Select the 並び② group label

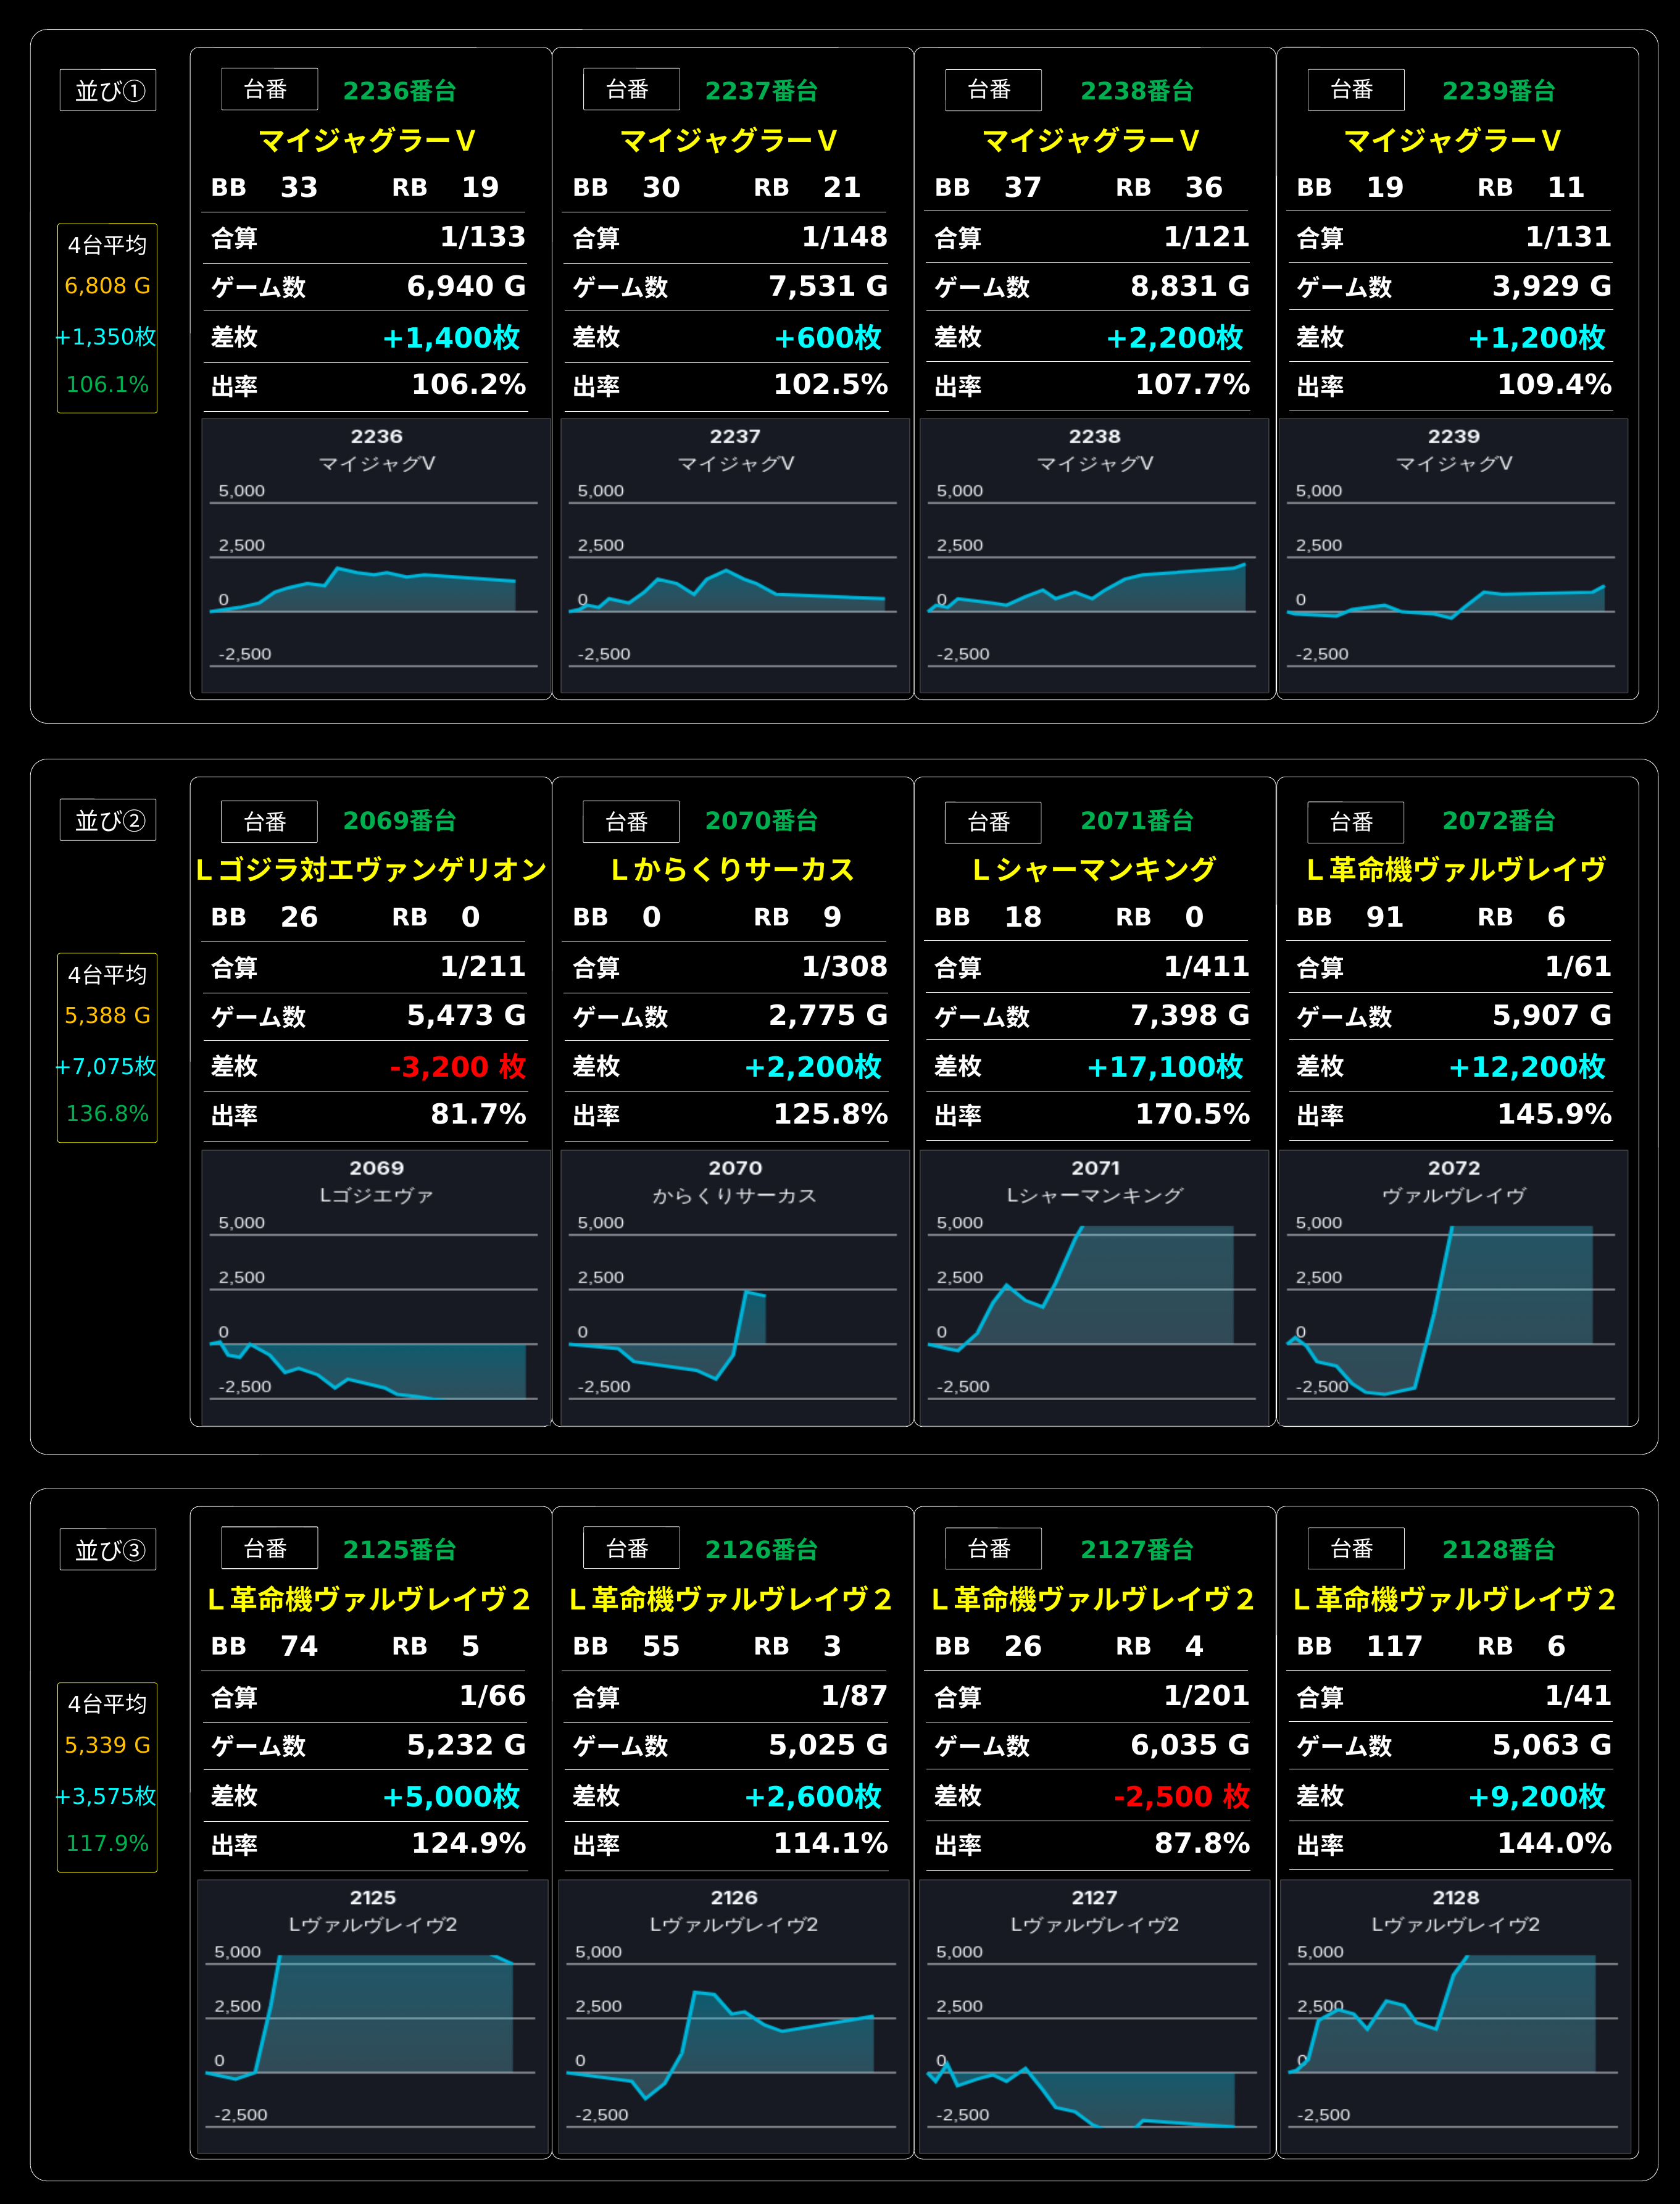[x=108, y=820]
